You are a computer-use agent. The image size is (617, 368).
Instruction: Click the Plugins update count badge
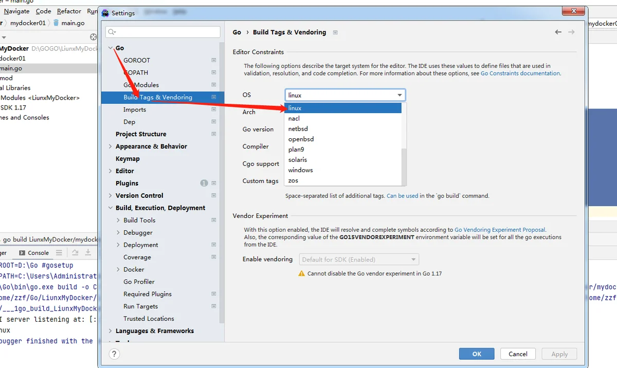click(204, 183)
